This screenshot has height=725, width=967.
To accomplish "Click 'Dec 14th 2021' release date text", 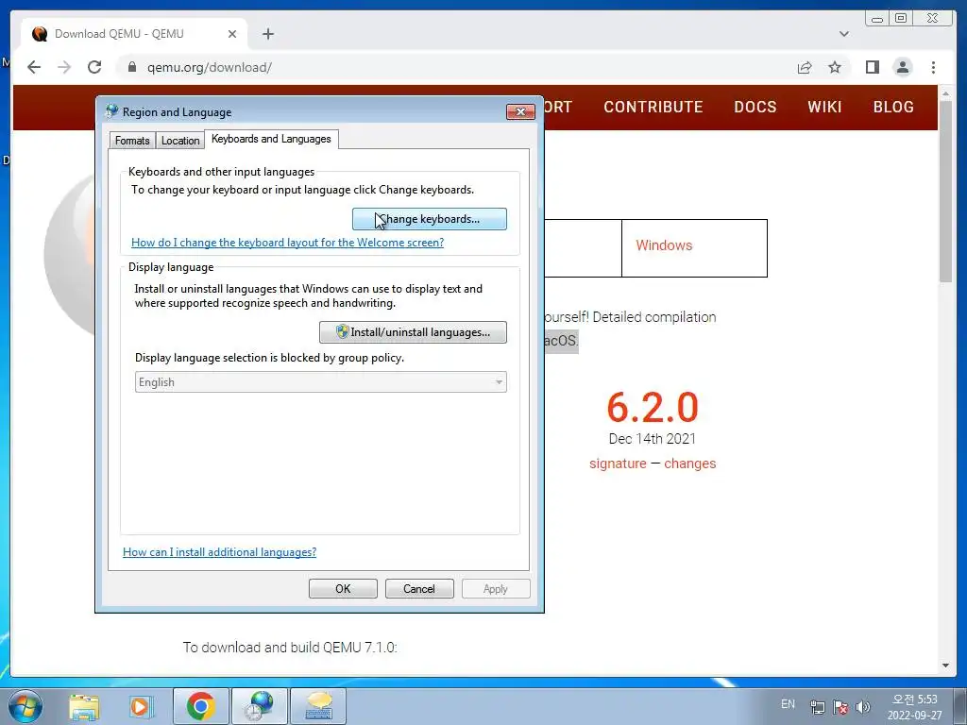I will point(653,439).
